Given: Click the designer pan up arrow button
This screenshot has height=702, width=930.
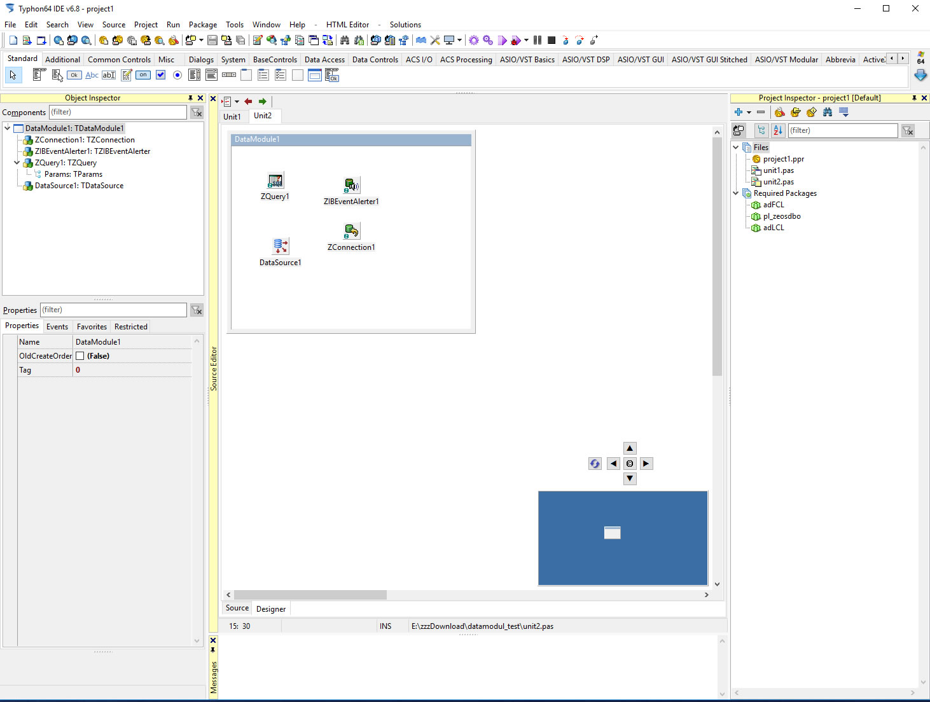Looking at the screenshot, I should point(630,448).
